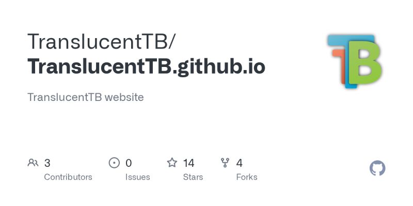Open TranslucentTB.github.io repository title
Image resolution: width=413 pixels, height=206 pixels.
146,66
